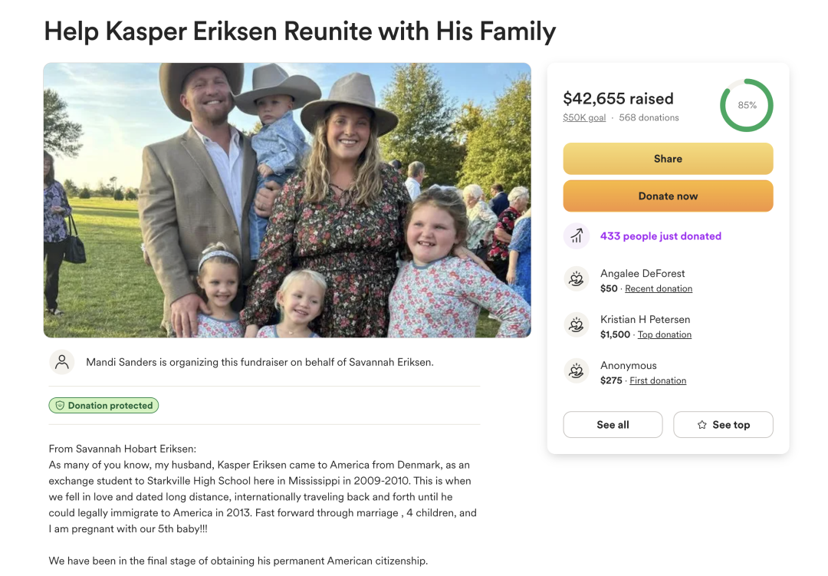Click the donation icon next to Angalee DeForest
This screenshot has width=828, height=576.
click(576, 279)
